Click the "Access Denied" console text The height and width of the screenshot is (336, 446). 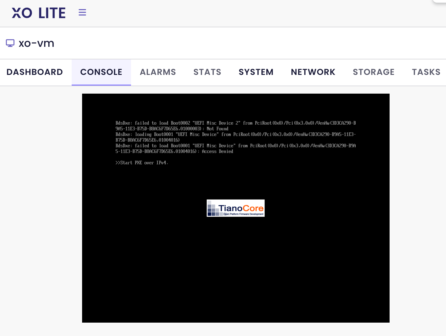[217, 151]
